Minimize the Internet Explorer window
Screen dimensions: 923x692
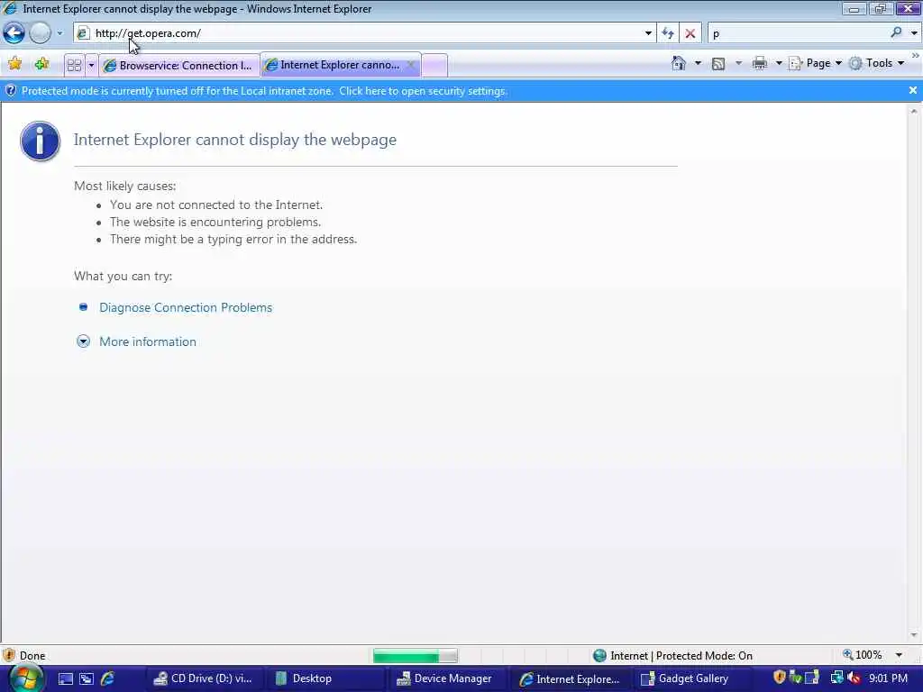coord(854,9)
